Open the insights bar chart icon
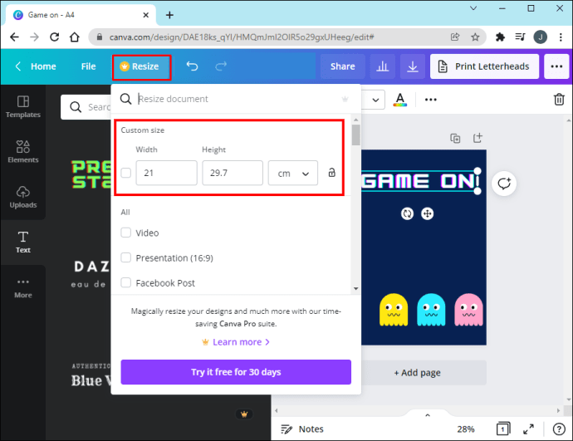The width and height of the screenshot is (573, 441). pyautogui.click(x=382, y=66)
